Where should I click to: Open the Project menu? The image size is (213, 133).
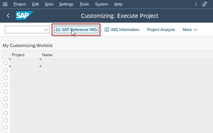coord(20,4)
